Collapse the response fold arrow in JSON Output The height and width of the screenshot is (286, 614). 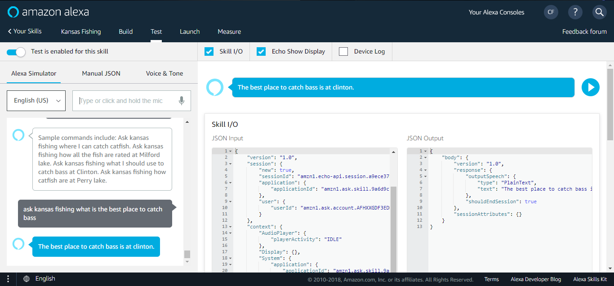click(425, 170)
